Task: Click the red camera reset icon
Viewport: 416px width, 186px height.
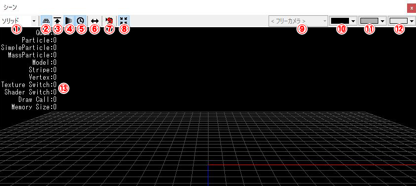Action: click(109, 21)
